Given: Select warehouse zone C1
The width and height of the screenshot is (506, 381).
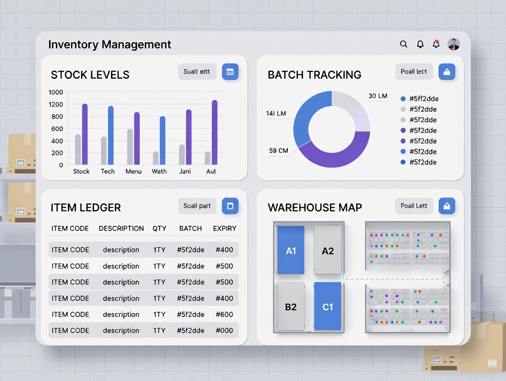Looking at the screenshot, I should [x=327, y=307].
